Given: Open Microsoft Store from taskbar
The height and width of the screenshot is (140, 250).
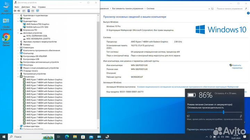Looking at the screenshot, I should click(83, 137).
